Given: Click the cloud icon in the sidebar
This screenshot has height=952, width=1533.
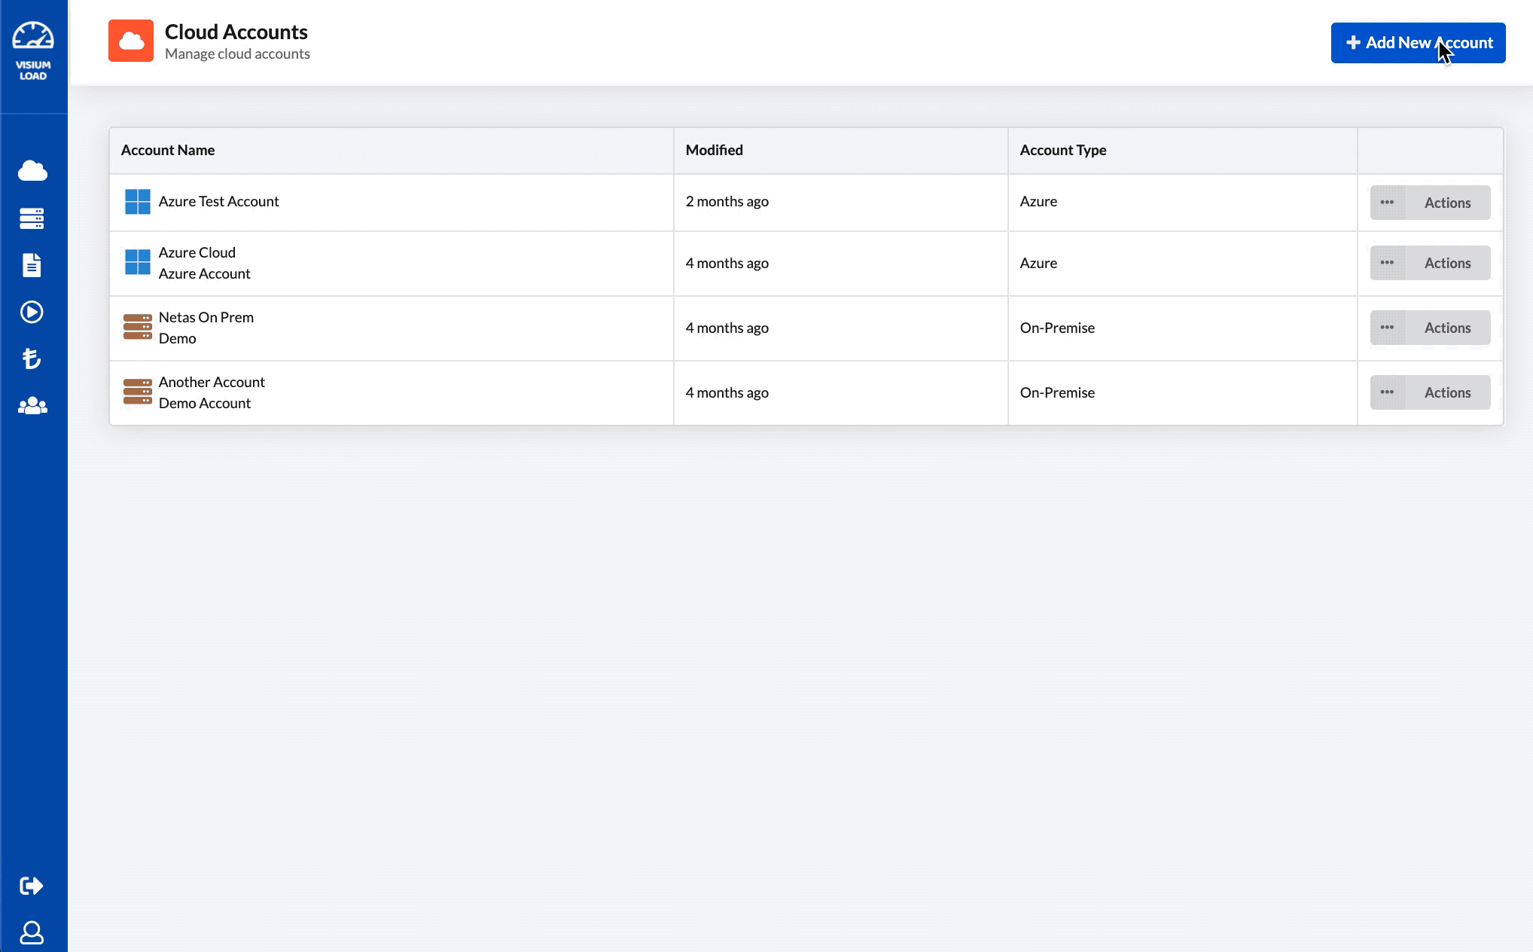Looking at the screenshot, I should coord(33,171).
